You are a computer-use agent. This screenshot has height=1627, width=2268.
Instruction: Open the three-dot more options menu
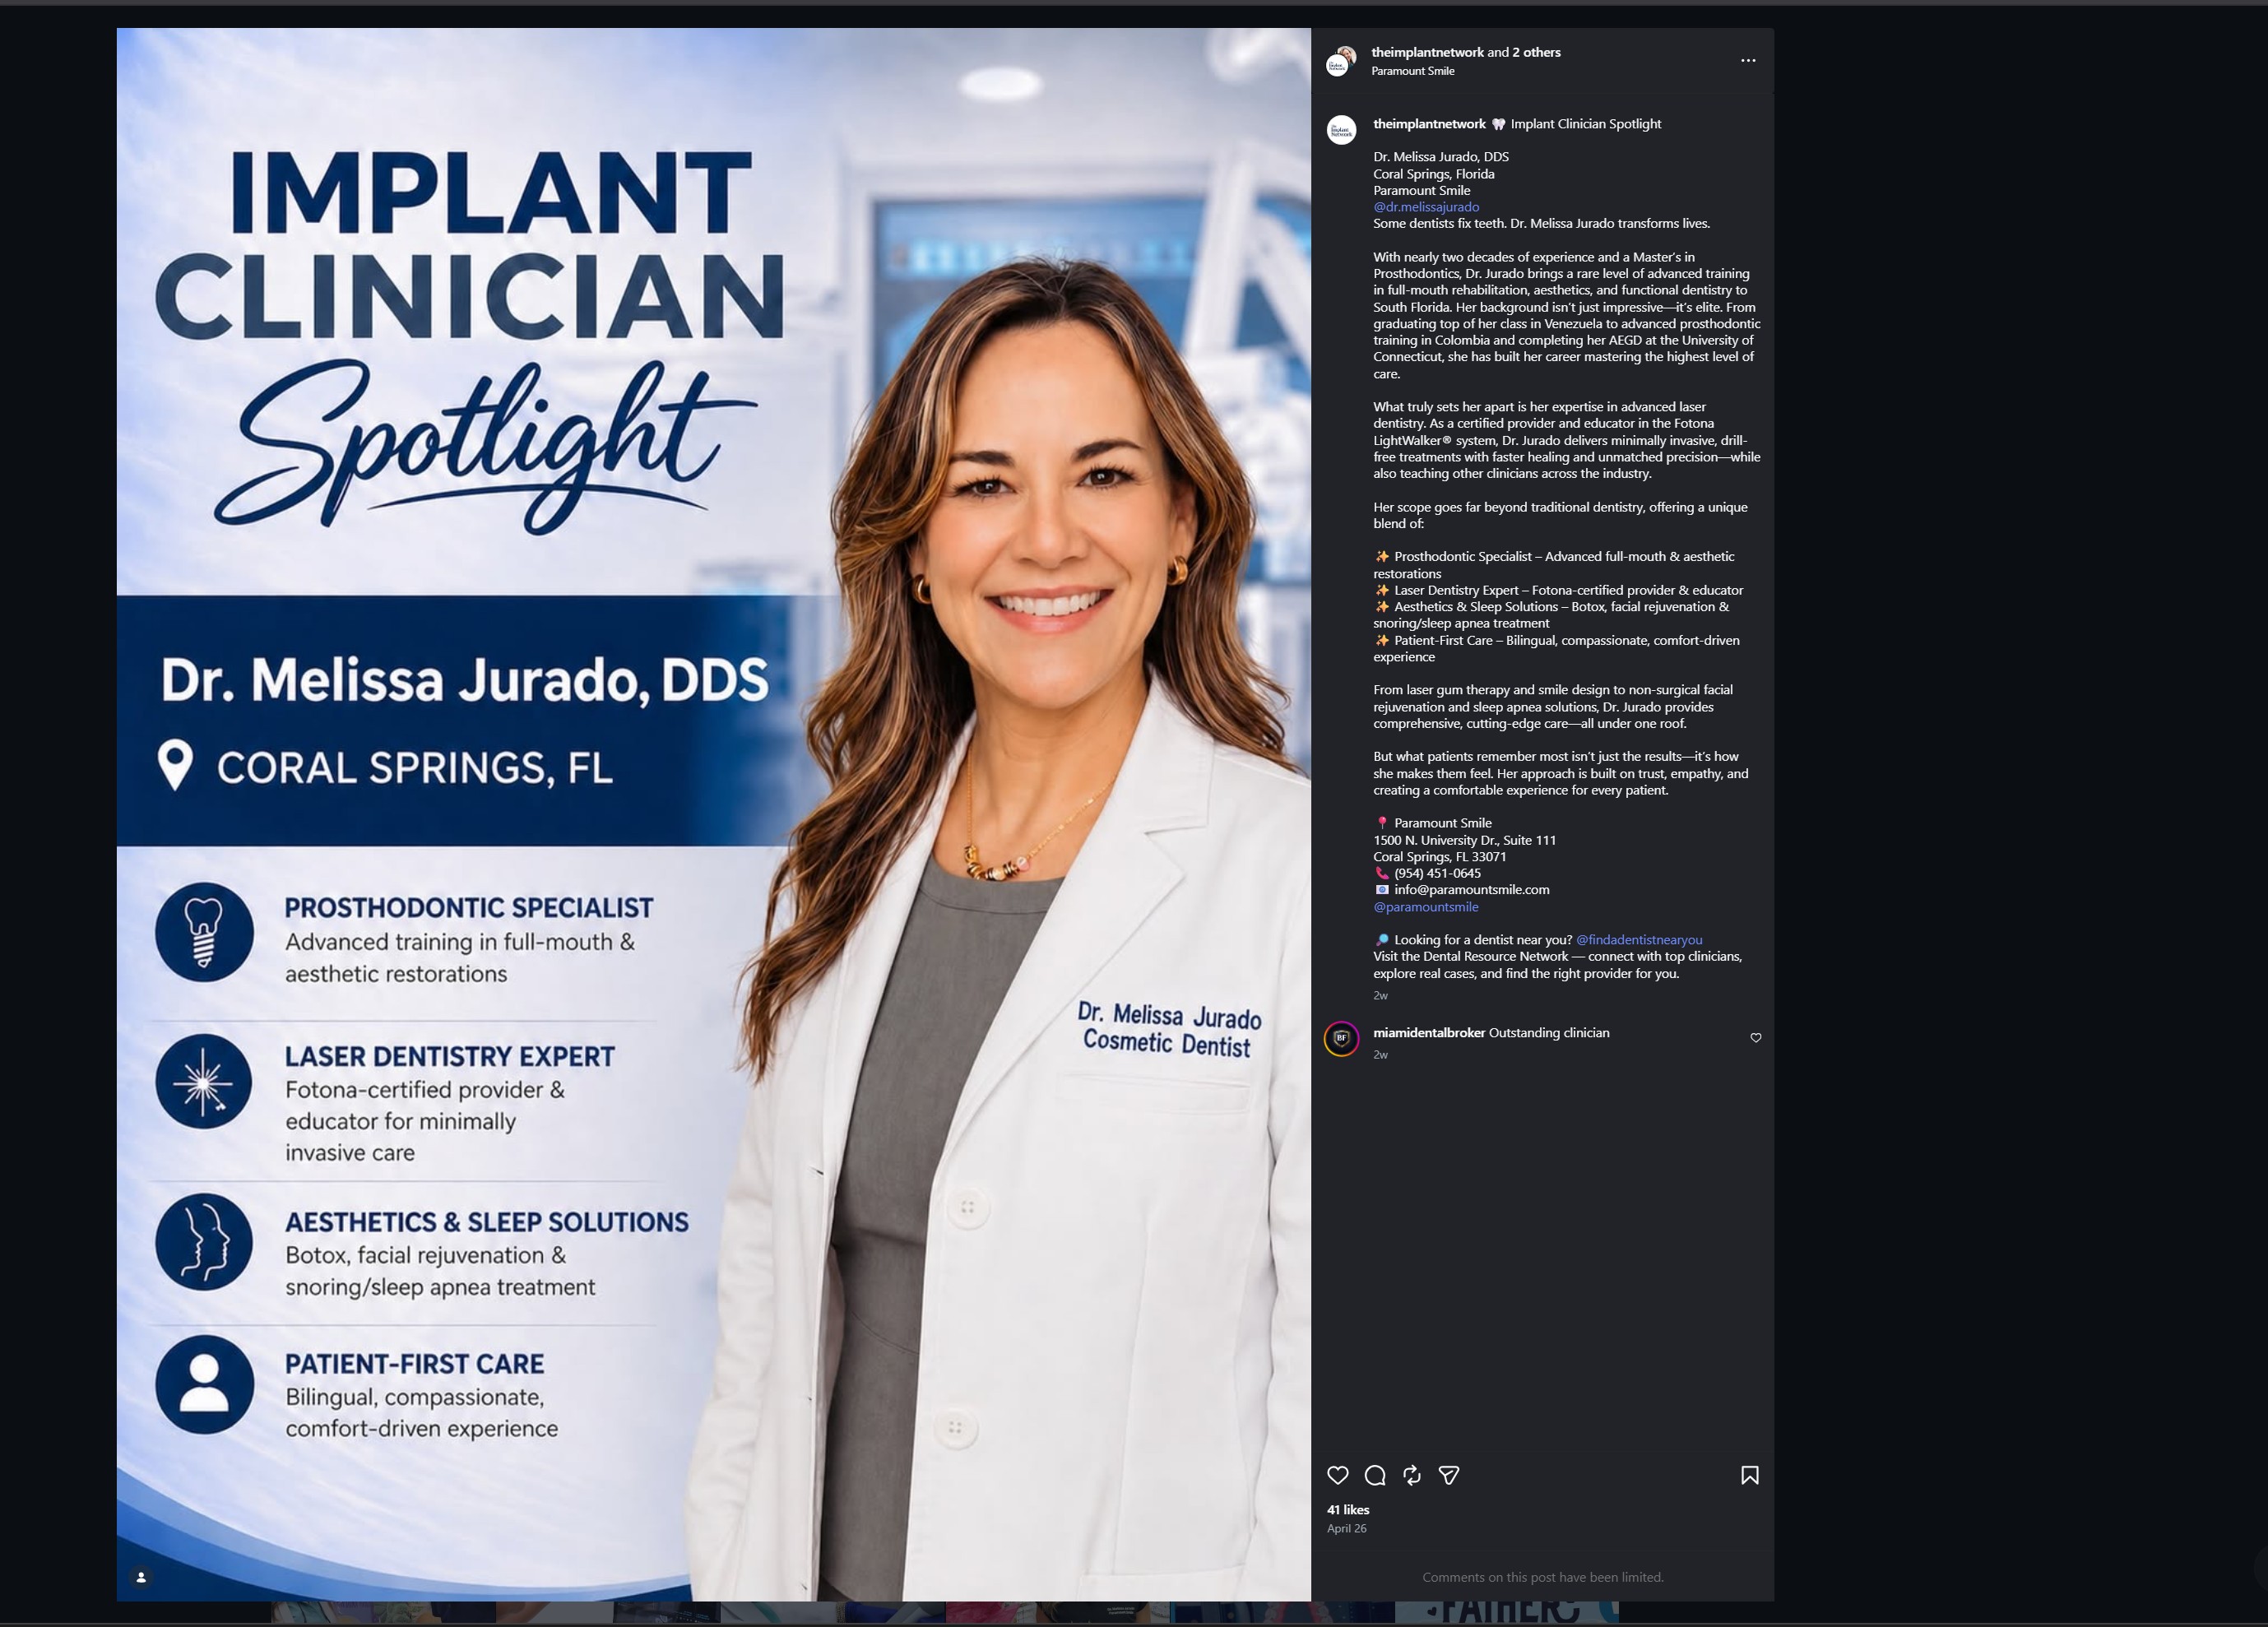[x=1748, y=61]
